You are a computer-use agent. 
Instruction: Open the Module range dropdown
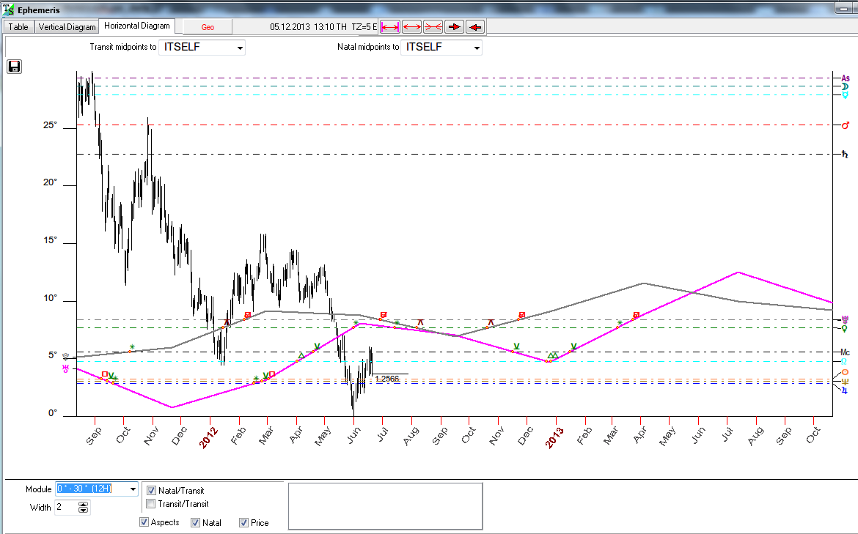(x=132, y=489)
